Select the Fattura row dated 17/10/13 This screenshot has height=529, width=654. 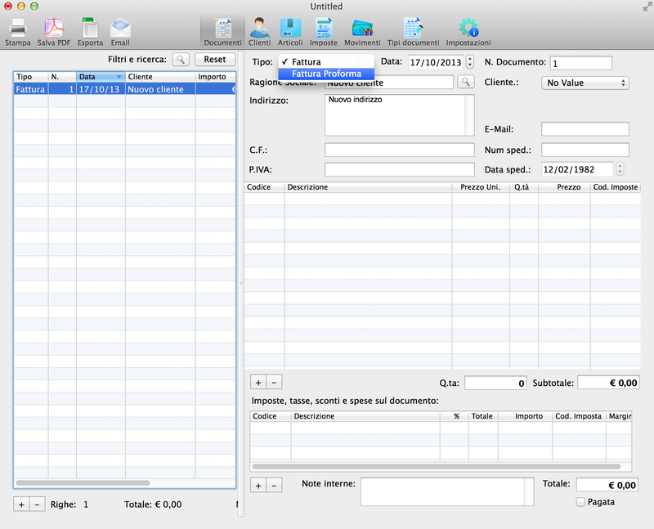point(125,89)
